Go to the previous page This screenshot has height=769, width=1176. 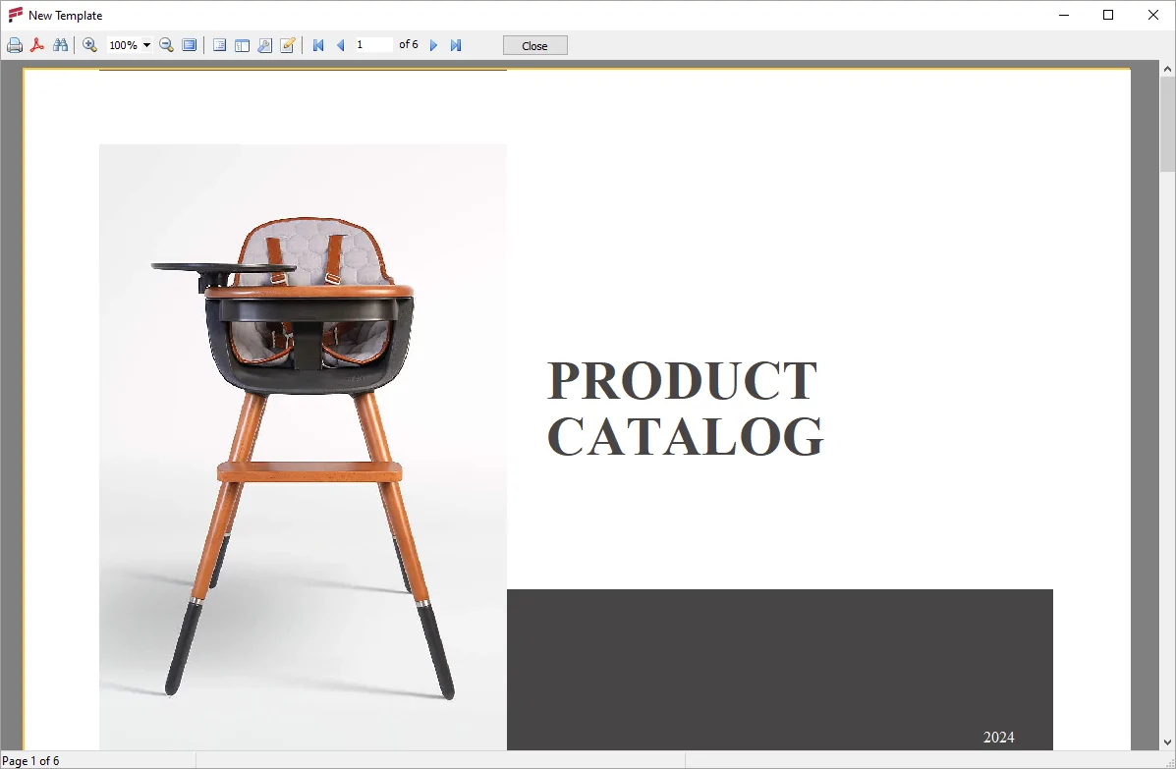coord(340,44)
